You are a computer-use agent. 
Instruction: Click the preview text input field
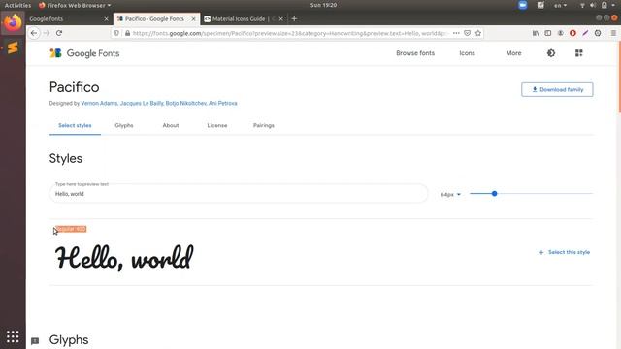point(239,194)
